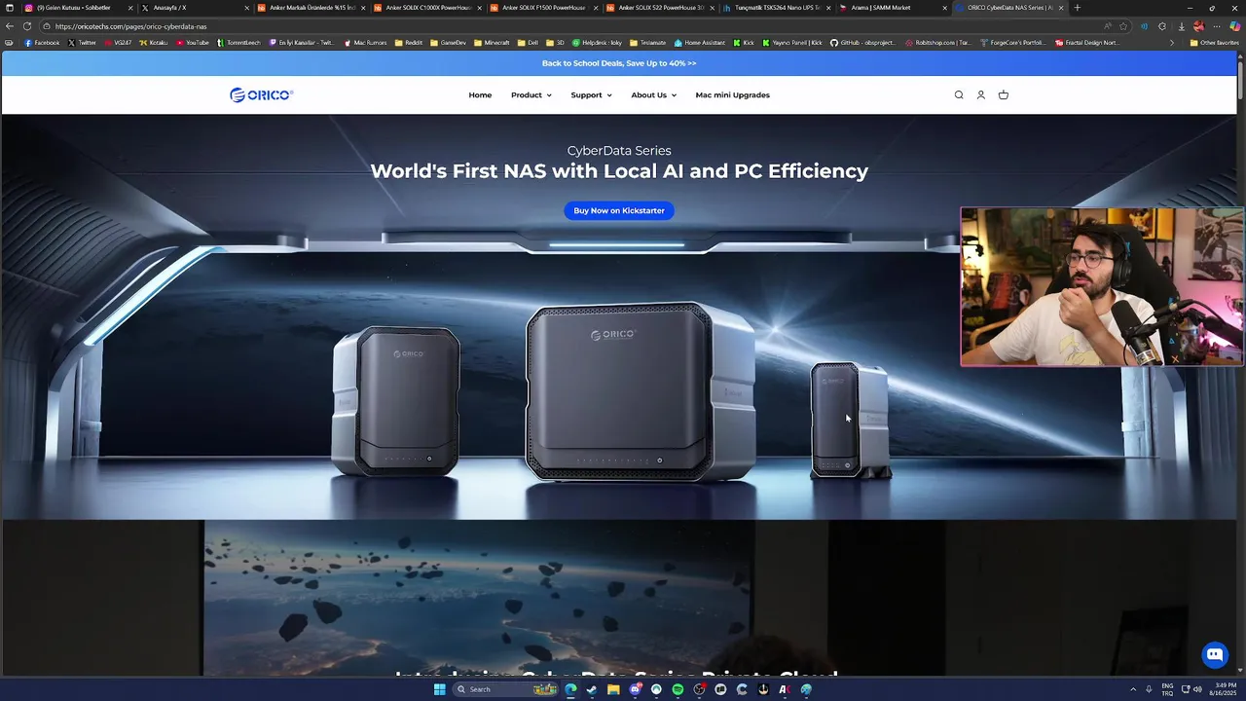Open the site search magnifier icon
Screen dimensions: 1246x701
pyautogui.click(x=959, y=94)
